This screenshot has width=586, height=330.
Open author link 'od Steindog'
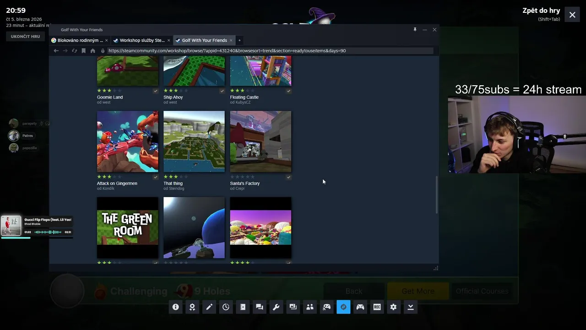coord(174,188)
